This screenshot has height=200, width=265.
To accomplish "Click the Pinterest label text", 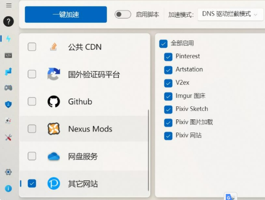I will (x=188, y=56).
